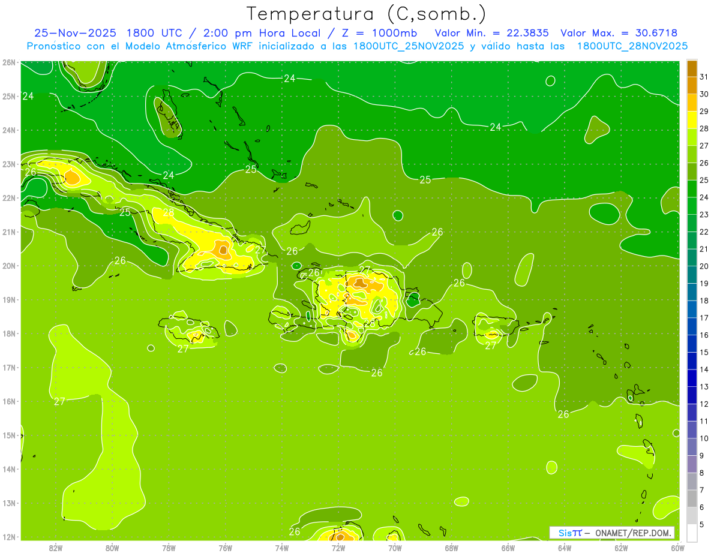Viewport: 720px width, 556px height.
Task: Click the "66W" longitude label
Action: (508, 547)
